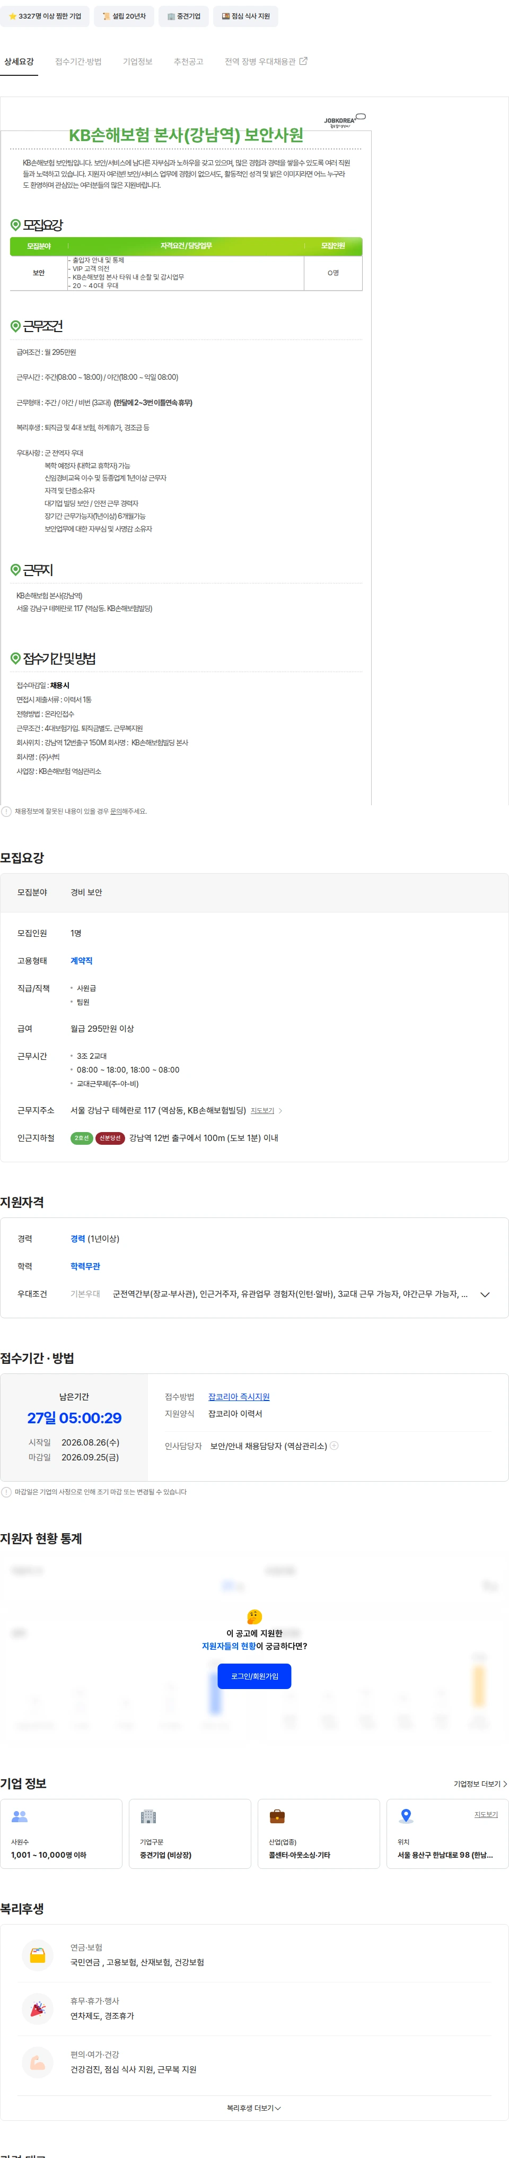
Task: Expand the 우대조건 list chevron
Action: point(485,1294)
